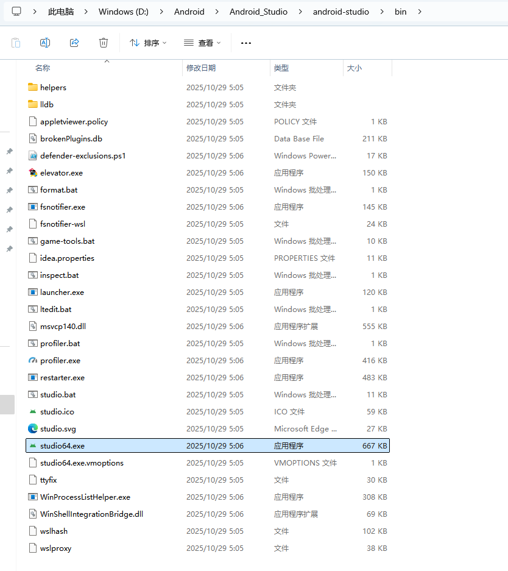Select file name profiler.bat
Screen dimensions: 508x571
(60, 344)
